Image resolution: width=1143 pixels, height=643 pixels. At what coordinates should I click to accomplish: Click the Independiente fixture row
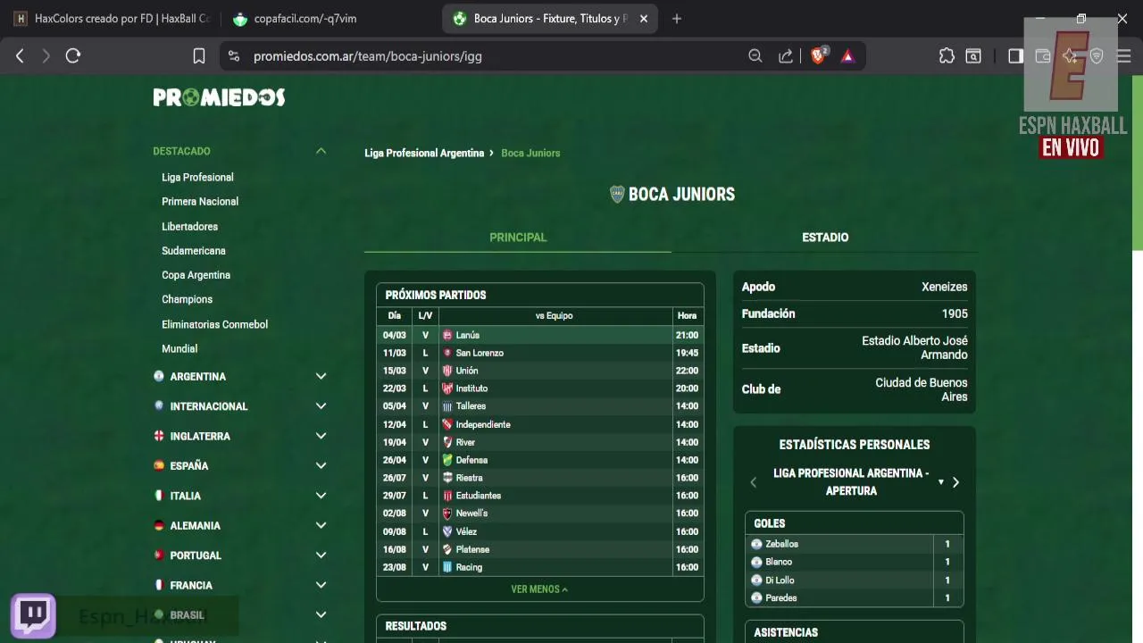(540, 424)
